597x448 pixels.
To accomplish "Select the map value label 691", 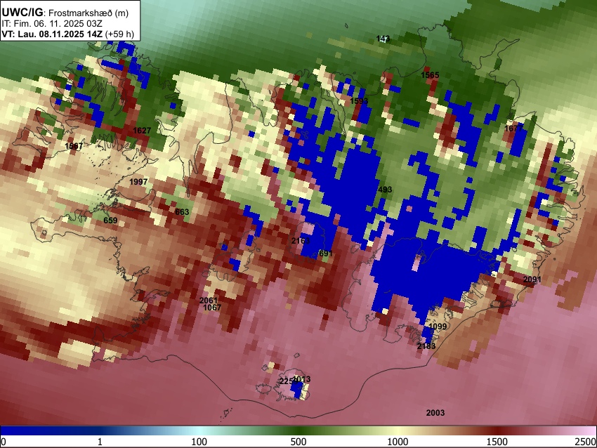I will pos(326,253).
